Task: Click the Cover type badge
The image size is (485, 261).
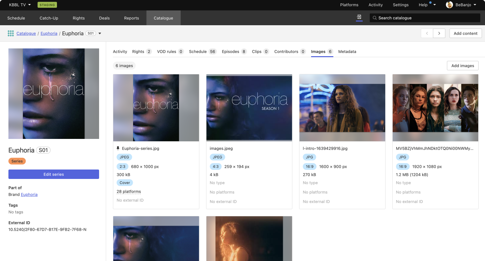Action: point(125,183)
